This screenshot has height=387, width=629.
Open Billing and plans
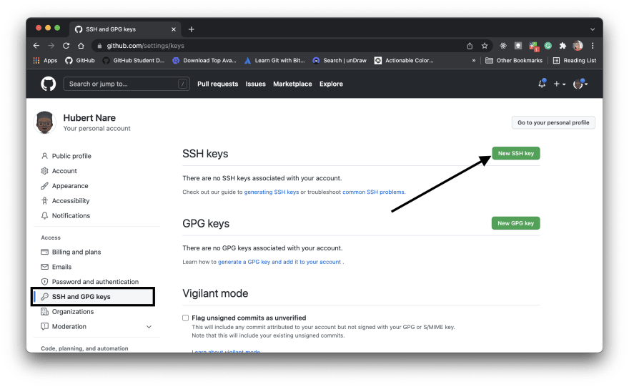[x=76, y=252]
